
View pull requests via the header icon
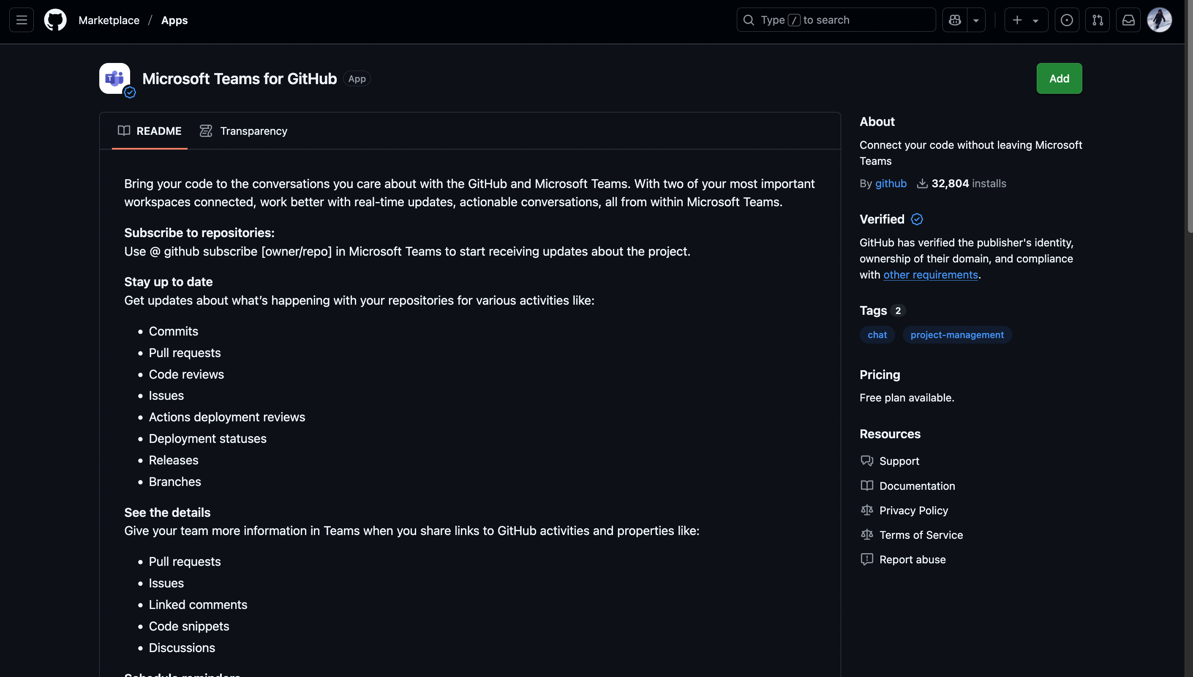[1098, 19]
